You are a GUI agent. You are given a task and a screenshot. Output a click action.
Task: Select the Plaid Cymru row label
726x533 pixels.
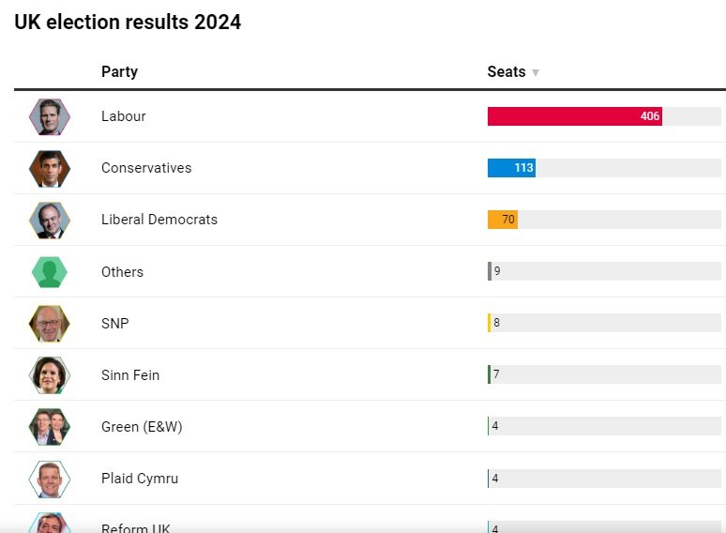coord(140,479)
